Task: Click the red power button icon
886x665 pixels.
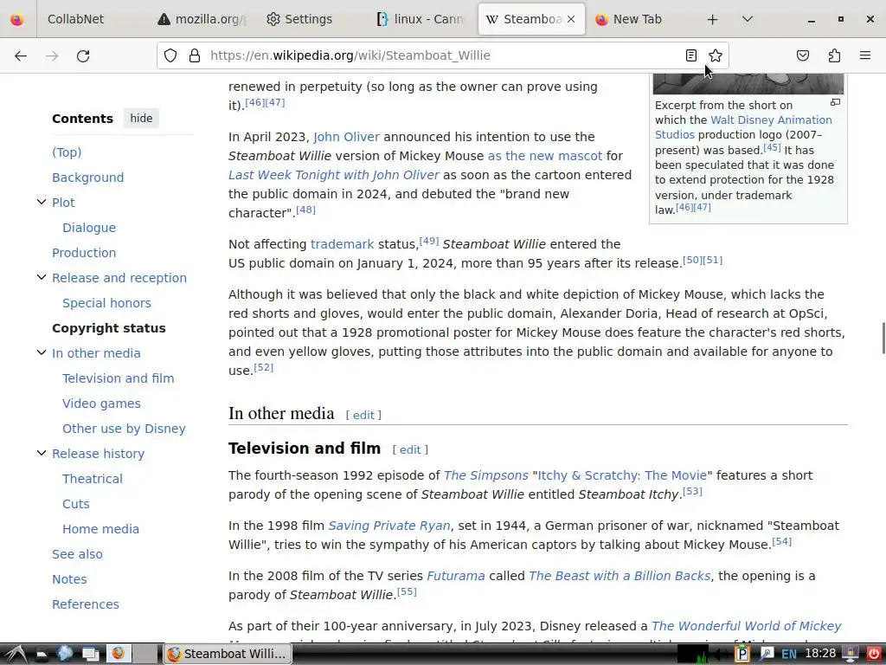Action: point(873,655)
